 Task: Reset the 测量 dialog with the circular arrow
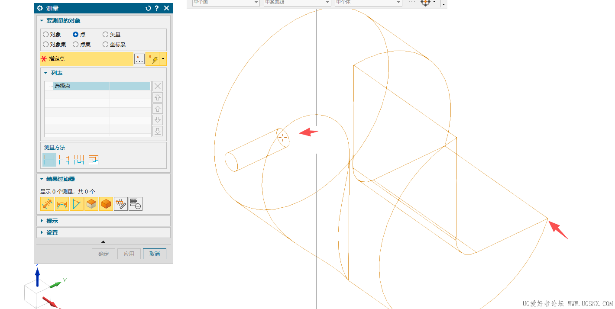pos(149,8)
